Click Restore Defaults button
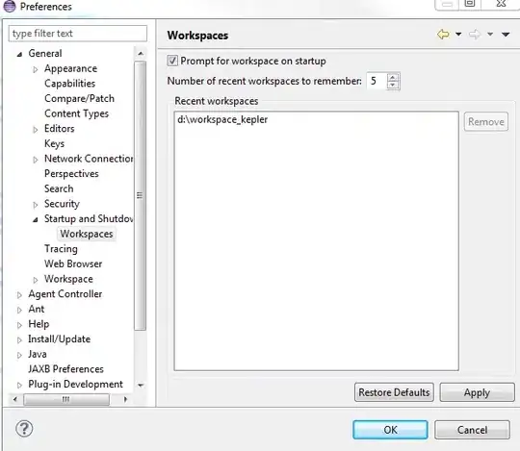 coord(394,392)
